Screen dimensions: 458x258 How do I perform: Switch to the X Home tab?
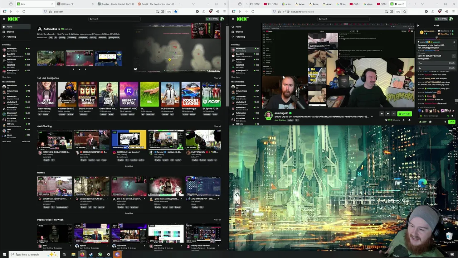pyautogui.click(x=76, y=4)
